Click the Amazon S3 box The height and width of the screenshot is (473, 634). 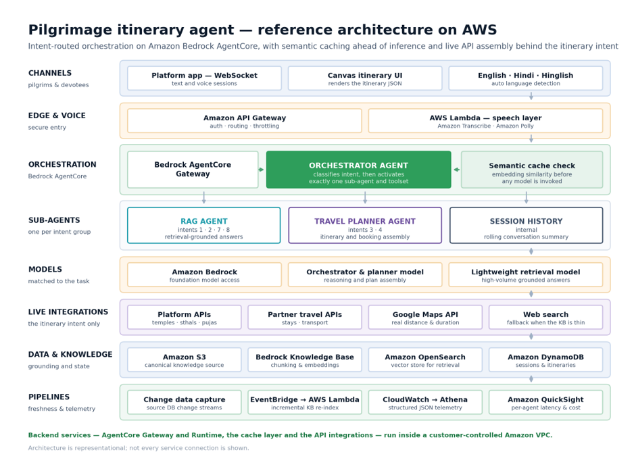[x=185, y=359]
